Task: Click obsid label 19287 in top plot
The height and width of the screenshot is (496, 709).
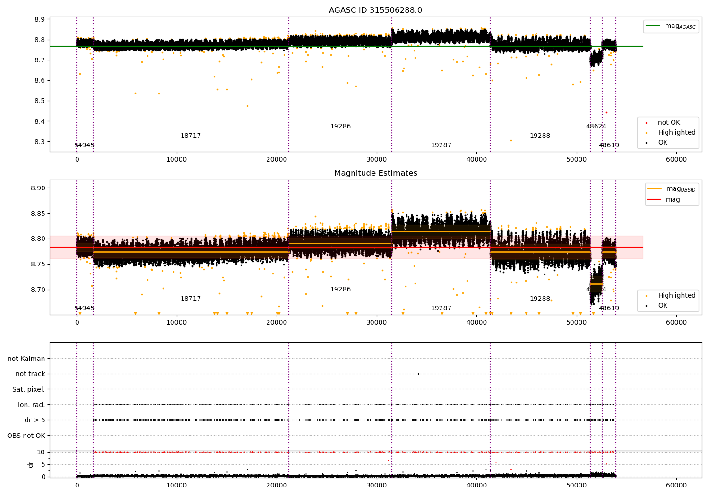Action: click(441, 145)
